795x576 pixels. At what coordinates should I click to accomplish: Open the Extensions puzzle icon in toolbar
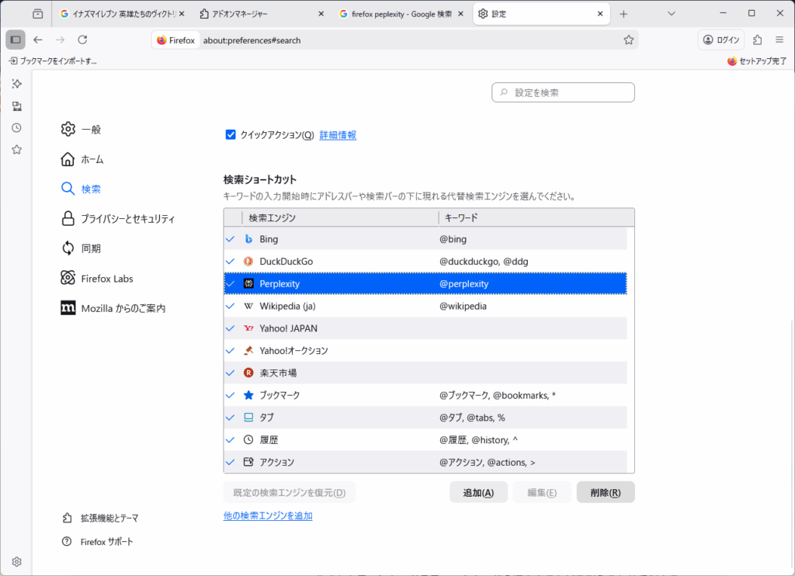pyautogui.click(x=758, y=40)
